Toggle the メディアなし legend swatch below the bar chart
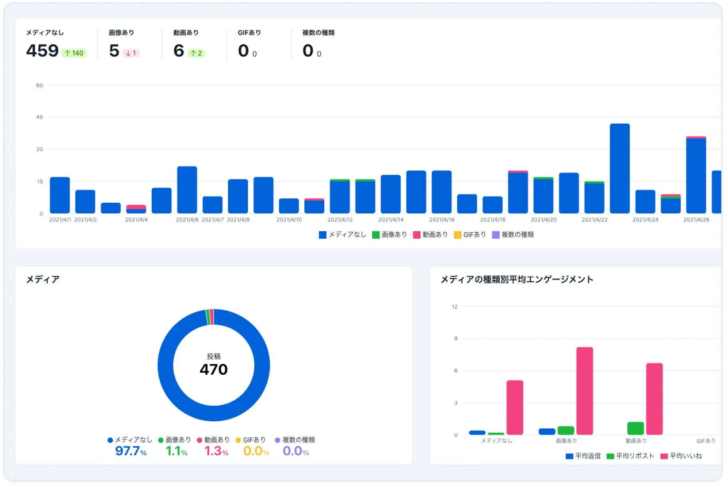 (x=322, y=235)
